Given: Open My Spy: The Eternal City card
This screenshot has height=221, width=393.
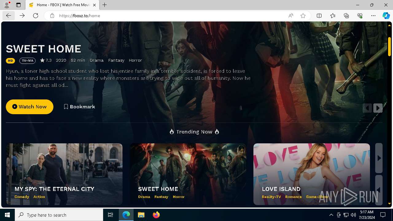Looking at the screenshot, I should click(64, 174).
